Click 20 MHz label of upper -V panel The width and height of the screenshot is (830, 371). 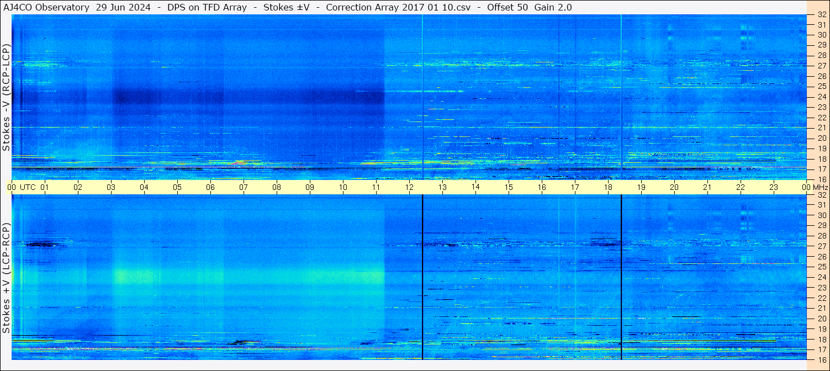pyautogui.click(x=822, y=138)
